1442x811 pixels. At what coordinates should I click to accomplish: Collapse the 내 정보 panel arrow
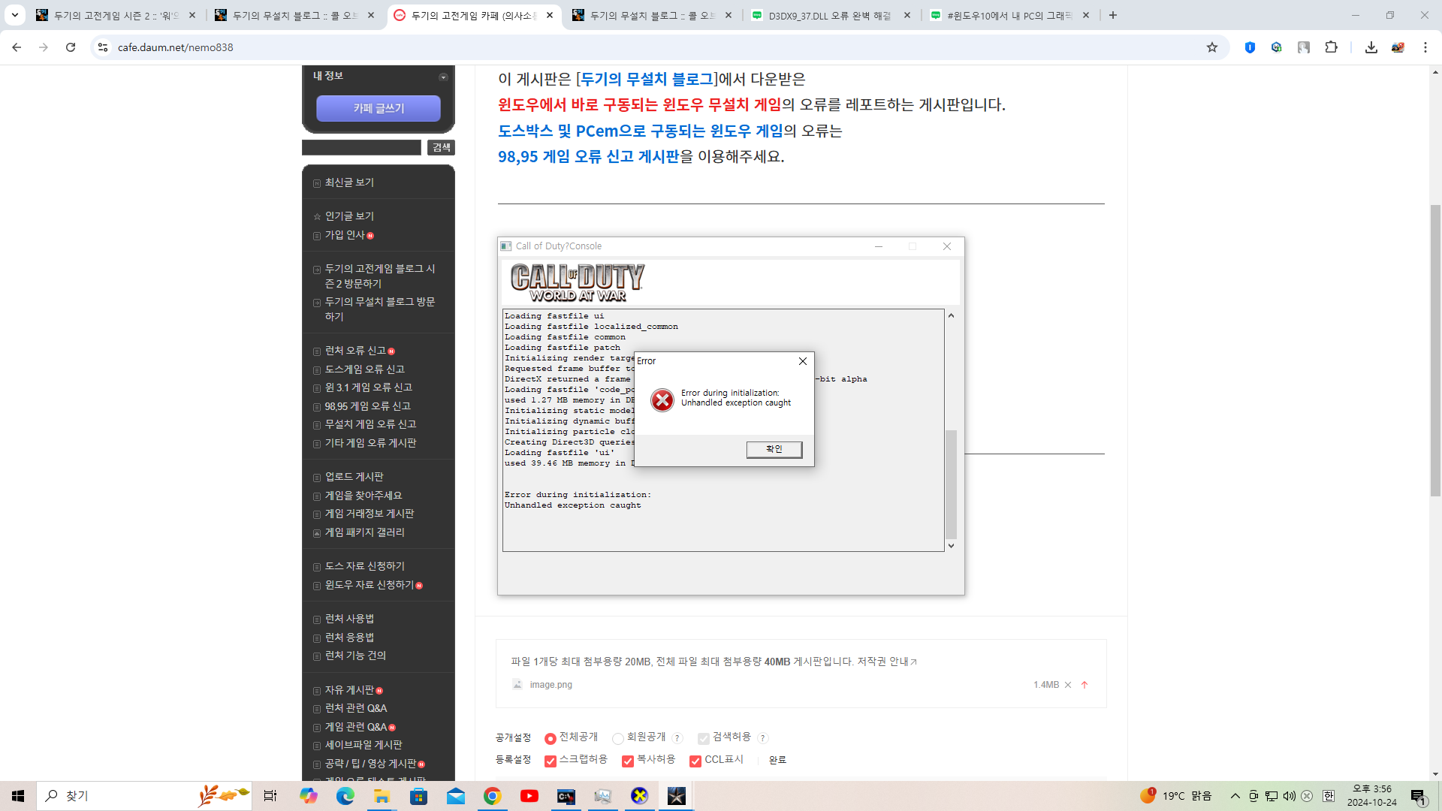(443, 77)
